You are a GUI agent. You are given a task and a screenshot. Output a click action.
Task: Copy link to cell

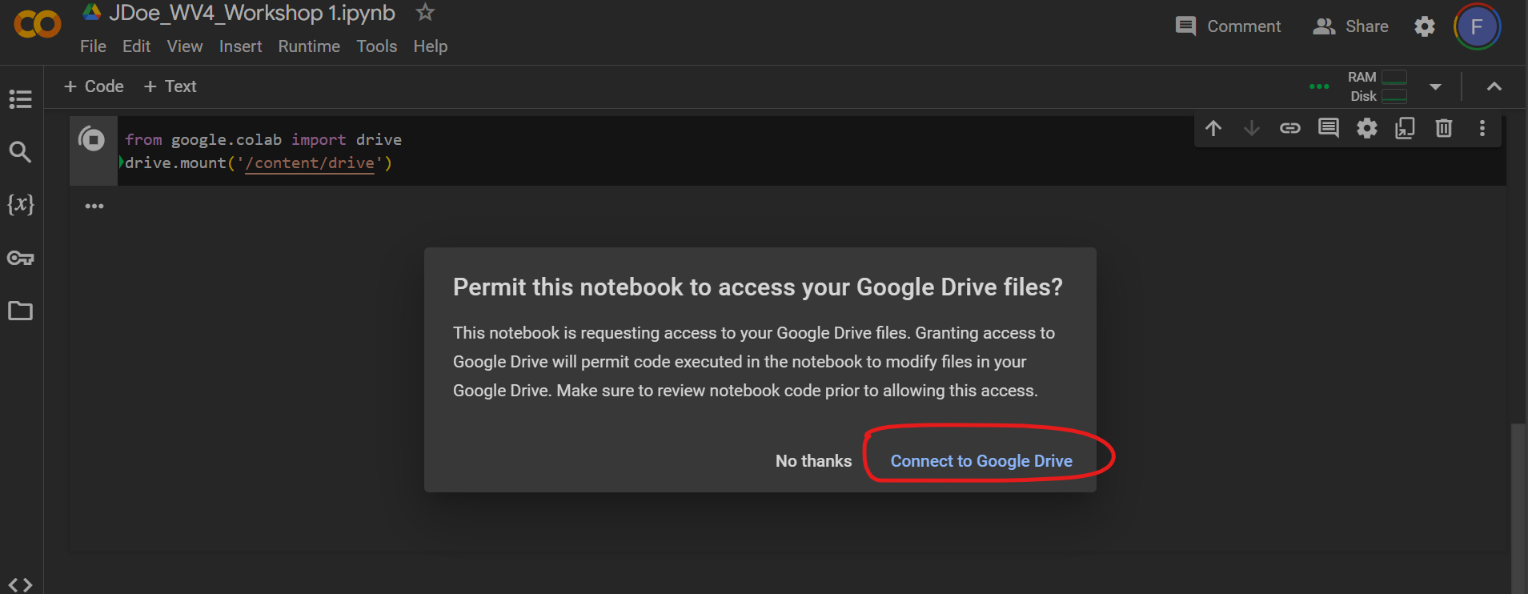click(1289, 128)
